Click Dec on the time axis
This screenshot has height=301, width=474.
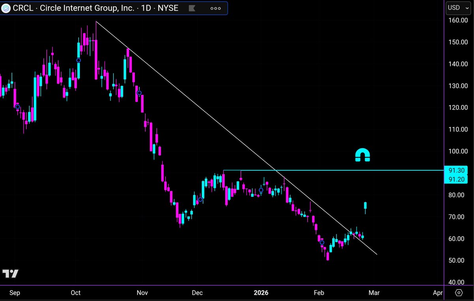(197, 293)
